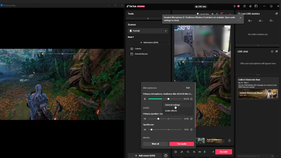This screenshot has width=281, height=158.
Task: Expand the Tools panel chevron
Action: tap(148, 18)
